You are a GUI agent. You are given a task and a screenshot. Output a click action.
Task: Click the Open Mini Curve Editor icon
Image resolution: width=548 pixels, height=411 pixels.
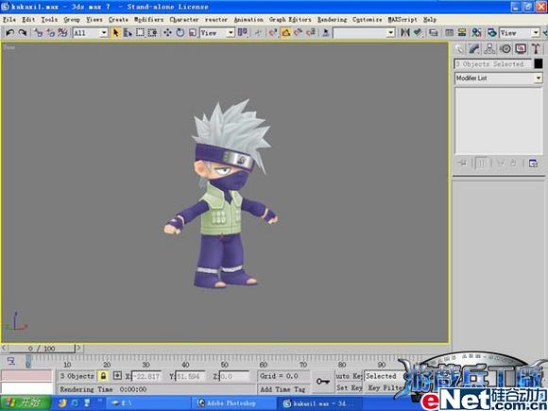click(10, 361)
